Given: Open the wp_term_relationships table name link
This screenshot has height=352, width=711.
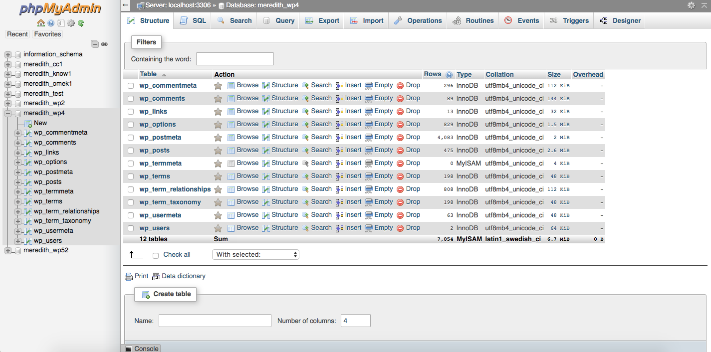Looking at the screenshot, I should click(175, 189).
